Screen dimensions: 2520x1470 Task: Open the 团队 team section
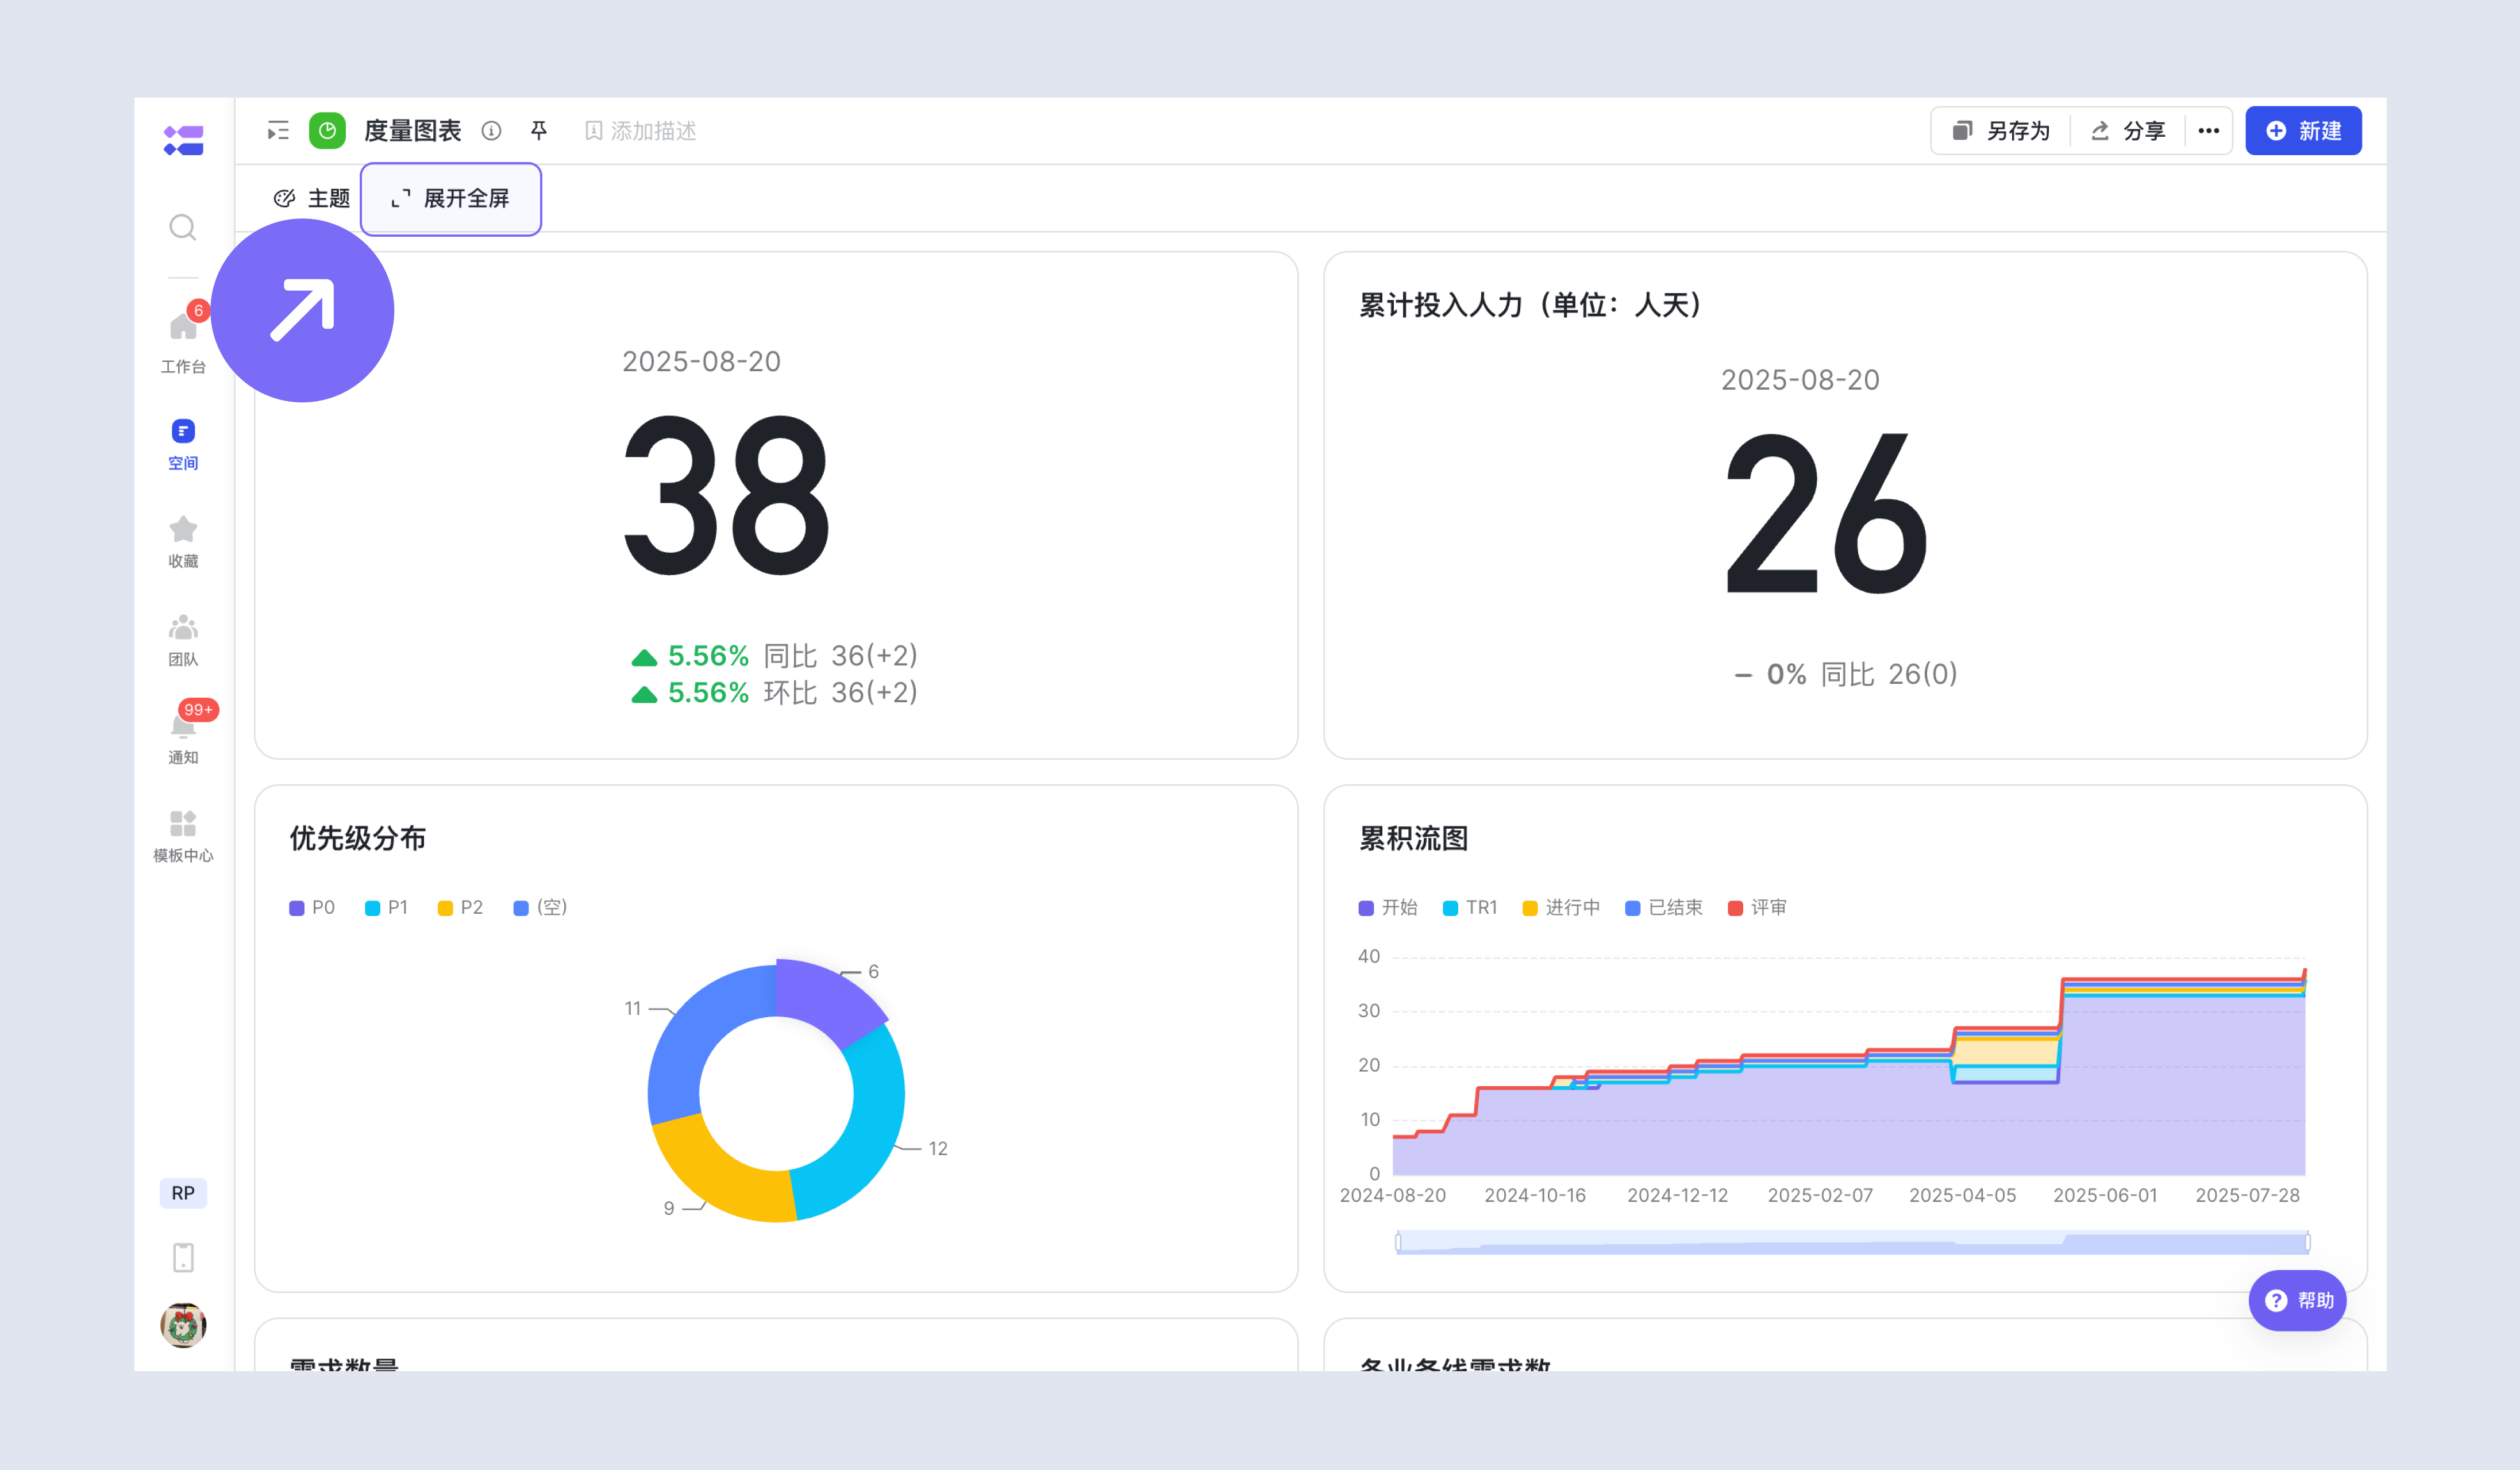(x=183, y=640)
